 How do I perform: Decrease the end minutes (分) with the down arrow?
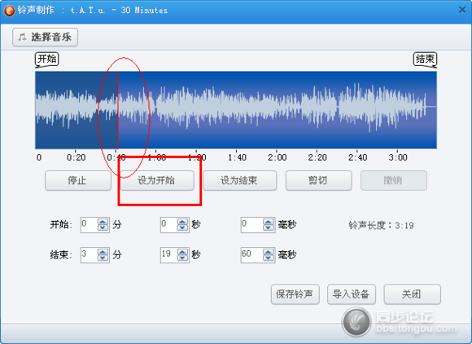pos(103,258)
